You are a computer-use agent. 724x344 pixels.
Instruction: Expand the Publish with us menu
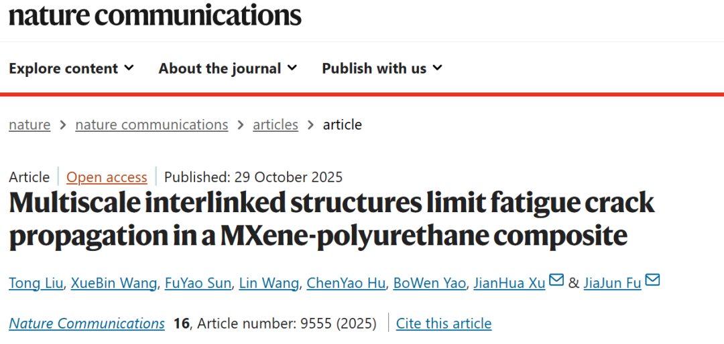[x=382, y=68]
